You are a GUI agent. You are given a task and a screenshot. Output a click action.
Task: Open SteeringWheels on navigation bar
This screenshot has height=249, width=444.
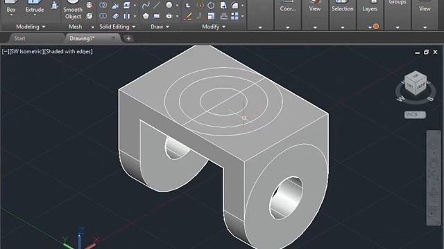(433, 144)
